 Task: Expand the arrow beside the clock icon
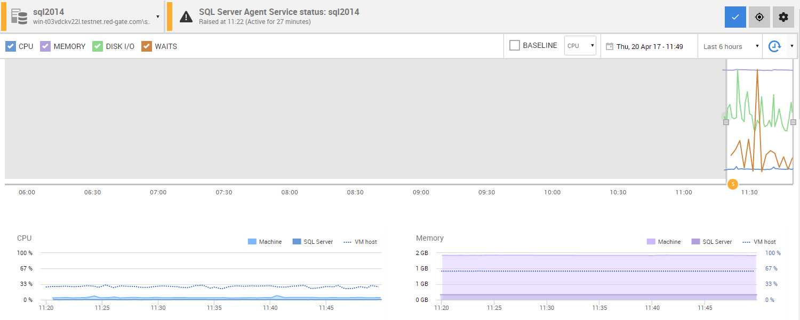pos(791,46)
